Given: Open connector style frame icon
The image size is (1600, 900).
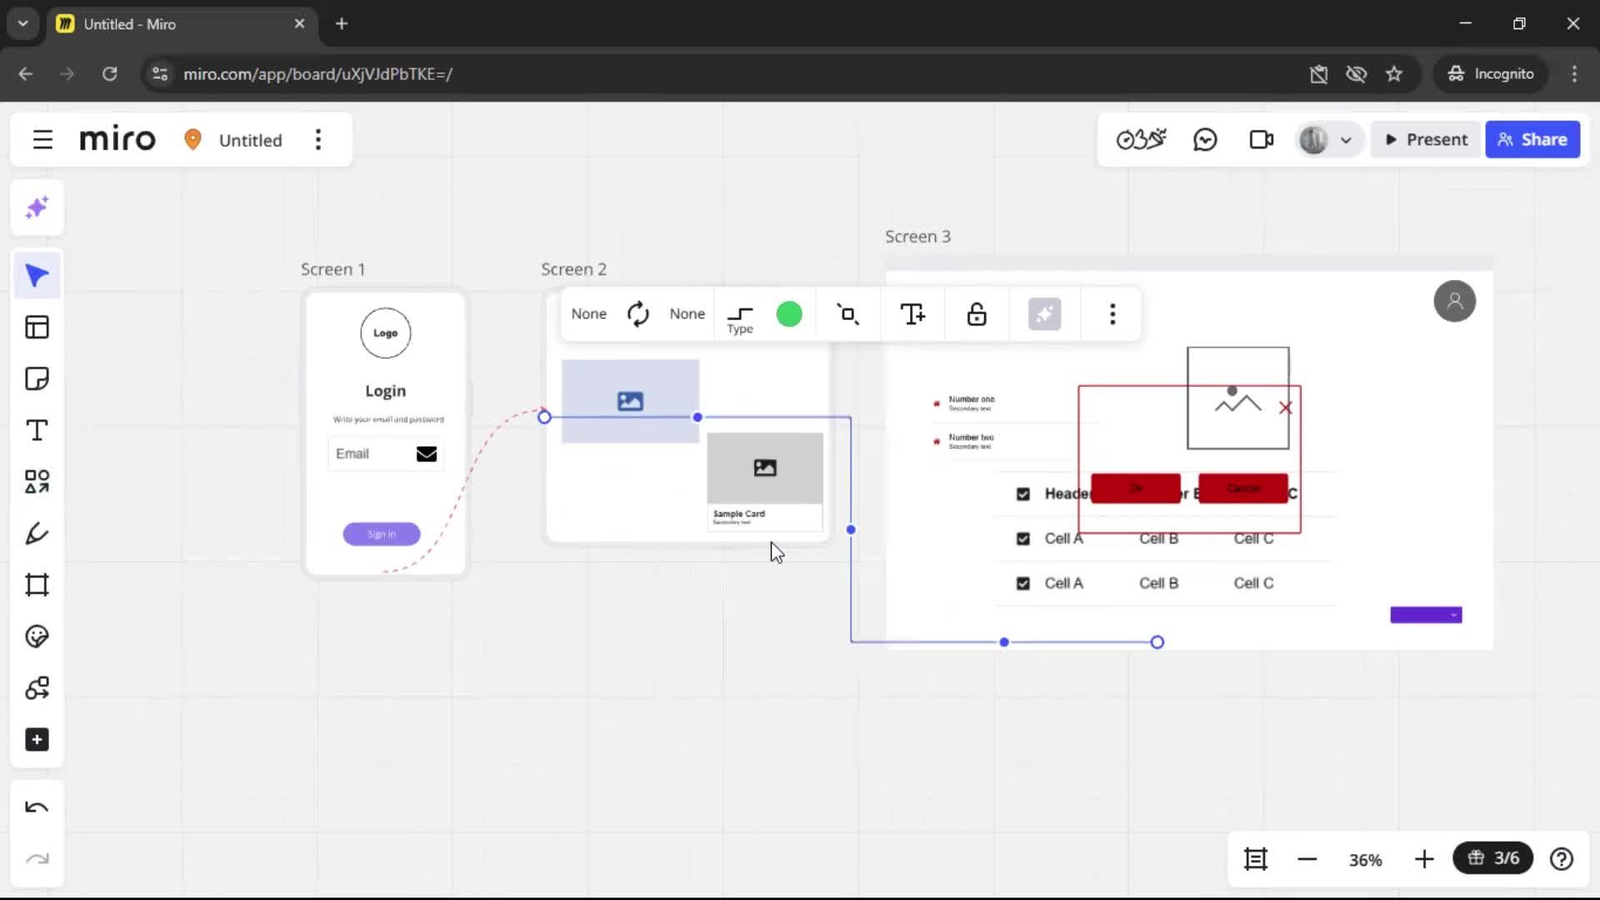Looking at the screenshot, I should coord(848,314).
